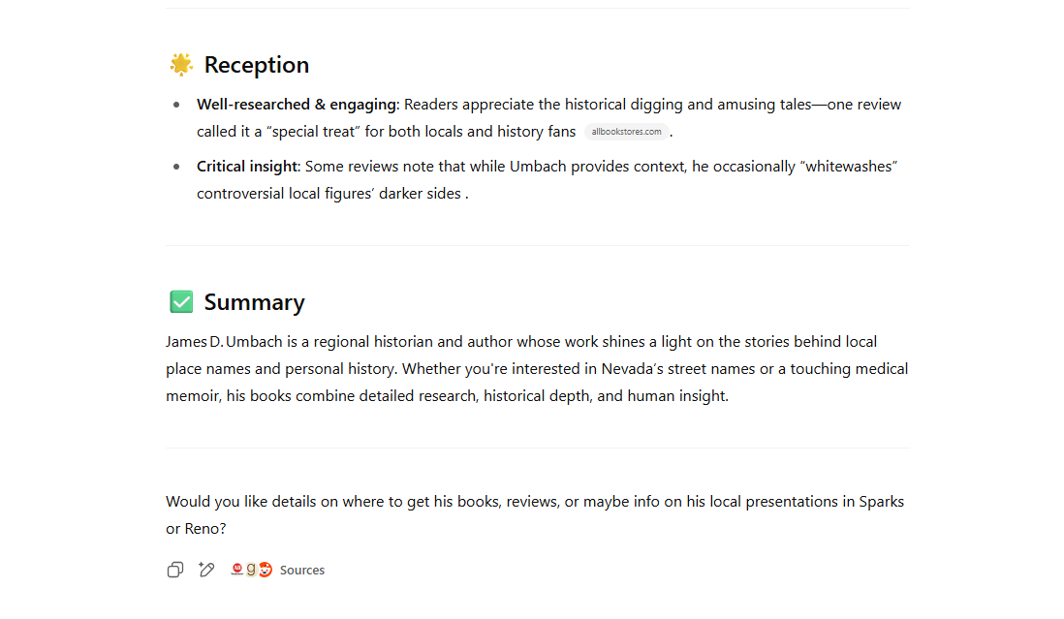
Task: Click the word 'Reno?' in the final line
Action: pyautogui.click(x=205, y=529)
